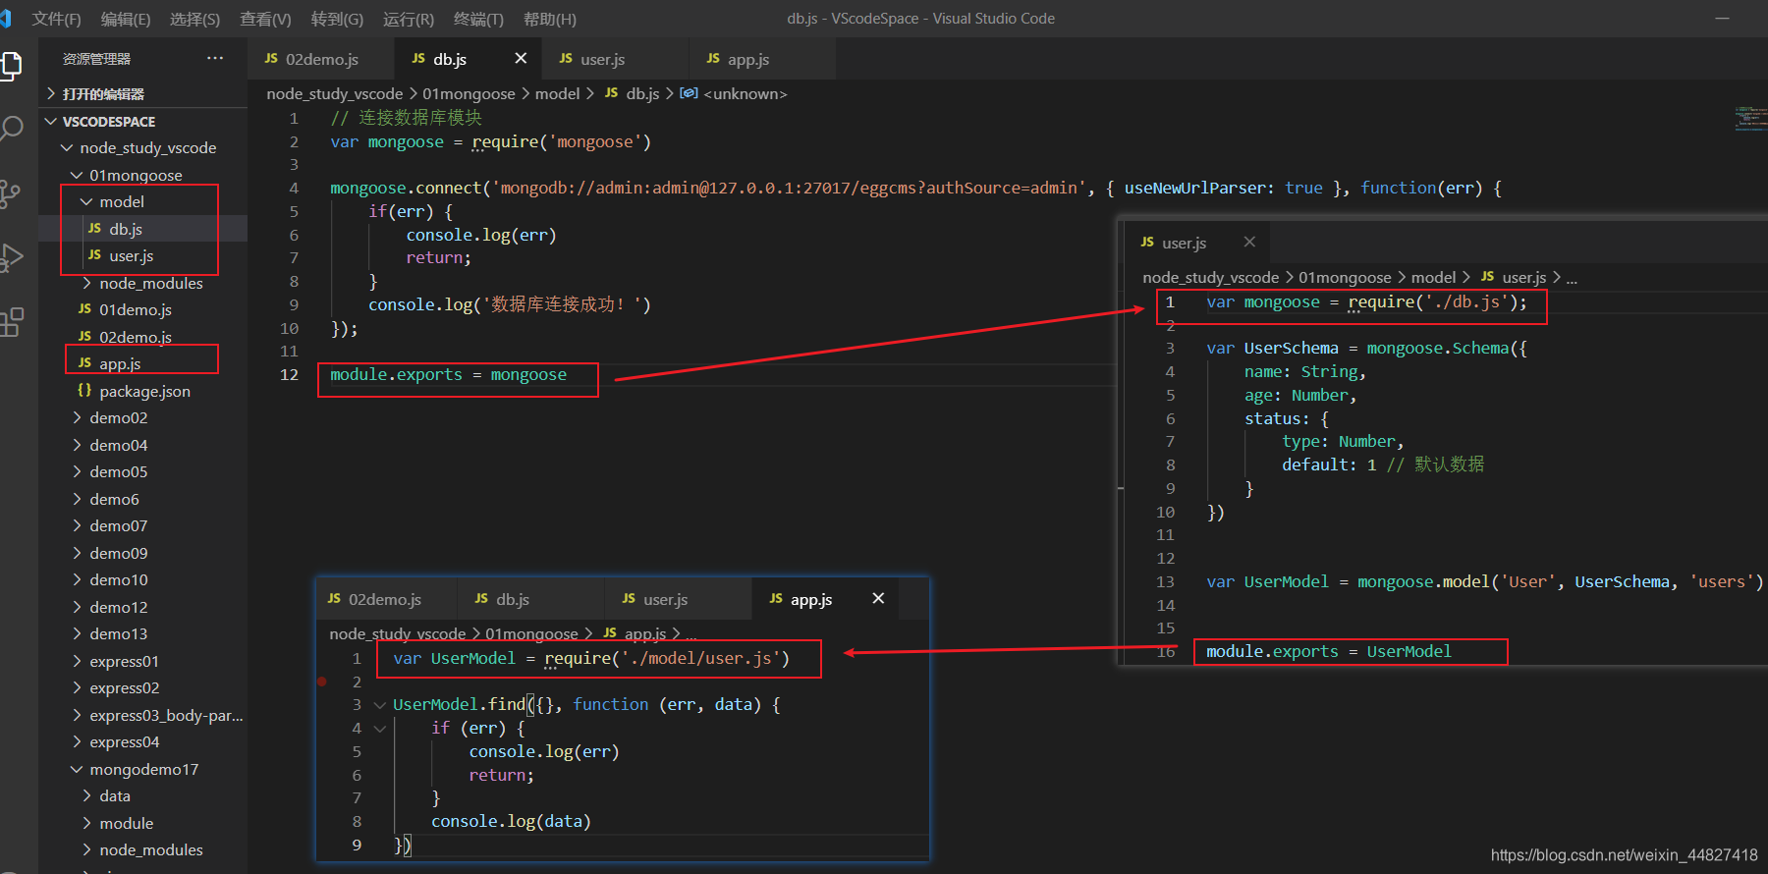Viewport: 1768px width, 874px height.
Task: Expand the module folder under mongodemo17
Action: point(86,823)
